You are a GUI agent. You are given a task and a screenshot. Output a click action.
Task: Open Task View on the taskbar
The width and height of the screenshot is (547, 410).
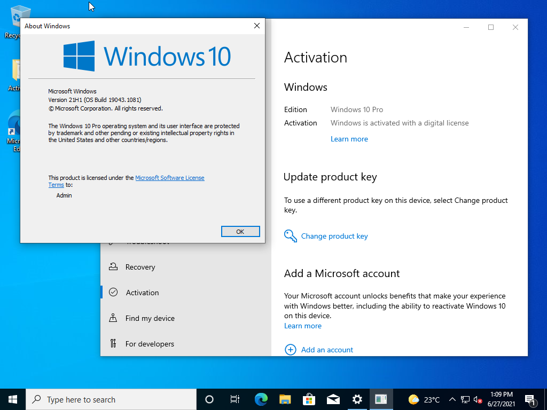pos(235,399)
